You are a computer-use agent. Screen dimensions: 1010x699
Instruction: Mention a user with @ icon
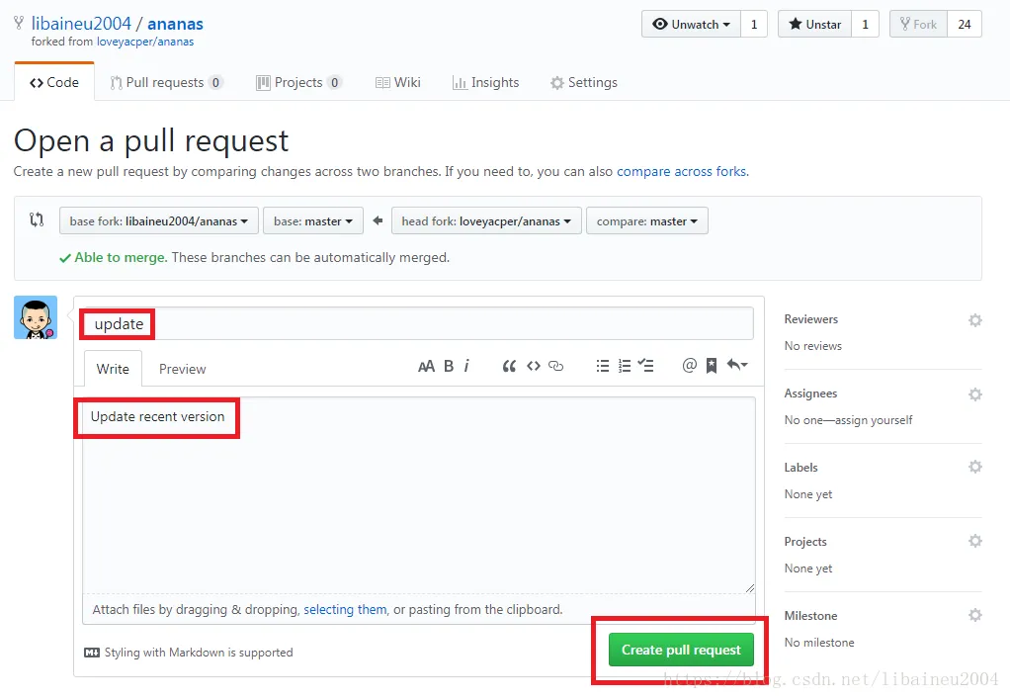pyautogui.click(x=689, y=365)
